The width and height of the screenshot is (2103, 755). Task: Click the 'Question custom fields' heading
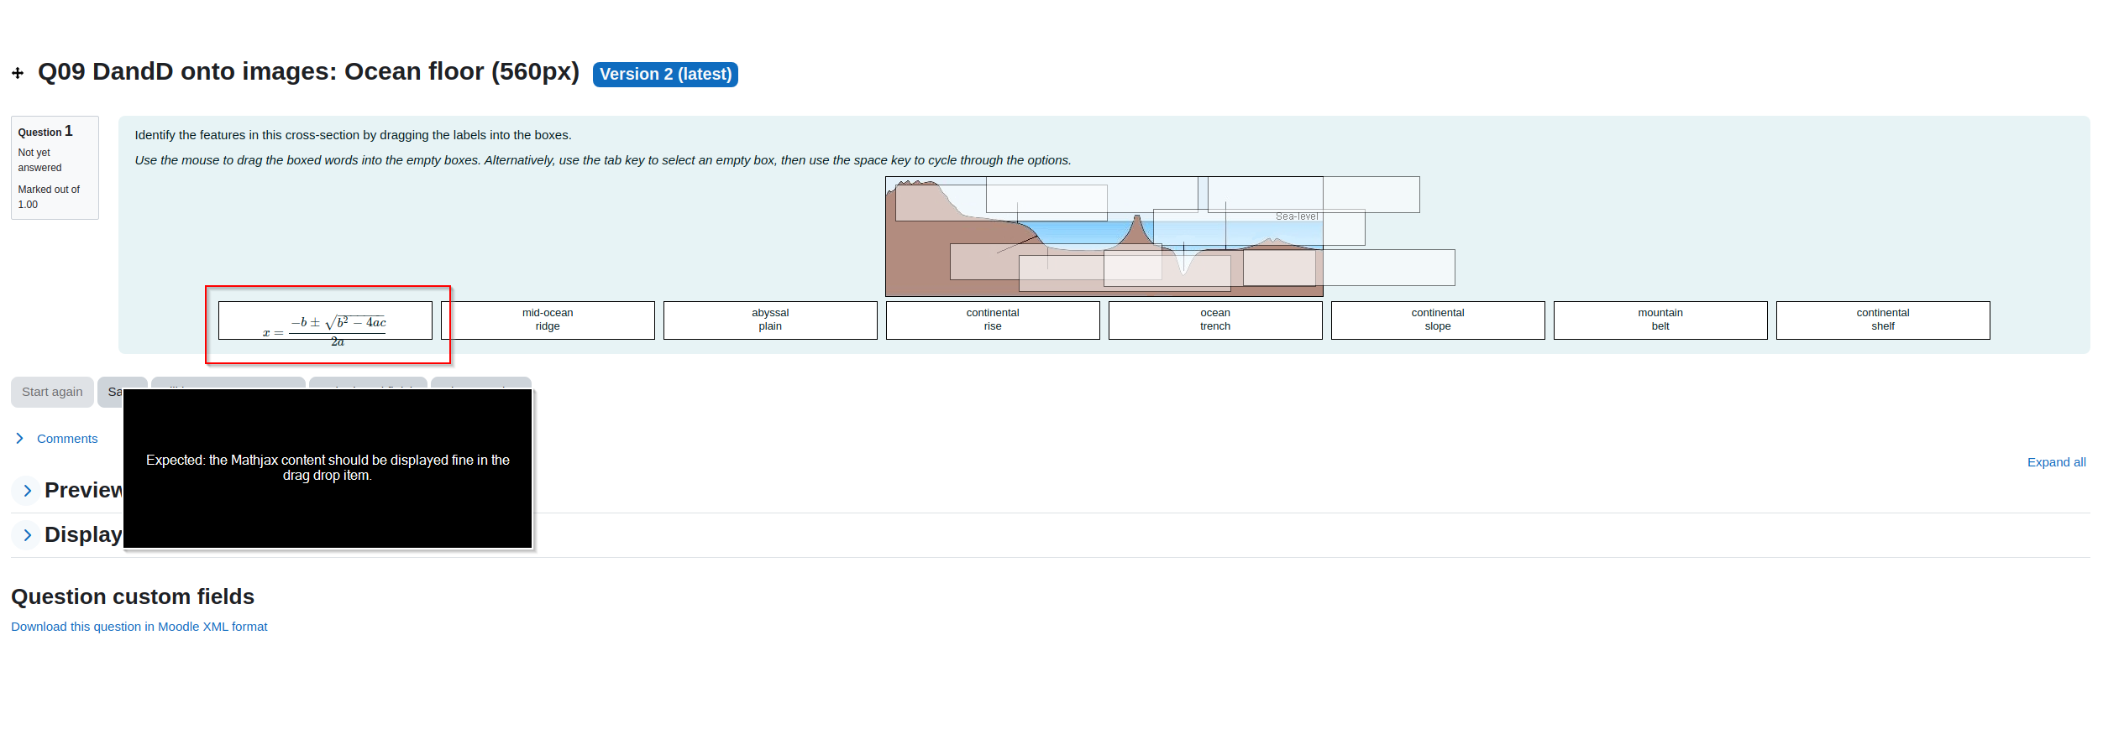(x=133, y=596)
